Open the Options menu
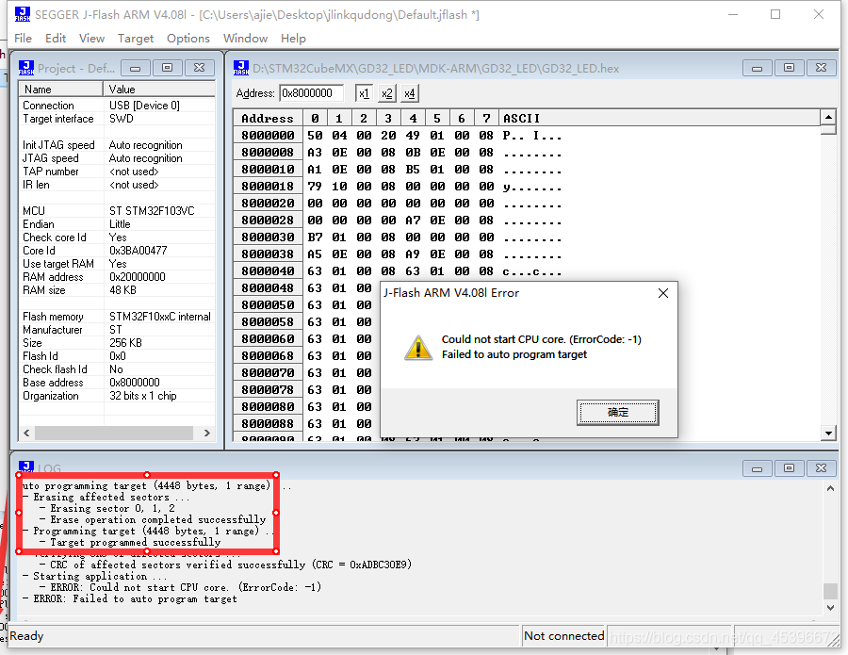Image resolution: width=848 pixels, height=655 pixels. (x=188, y=39)
